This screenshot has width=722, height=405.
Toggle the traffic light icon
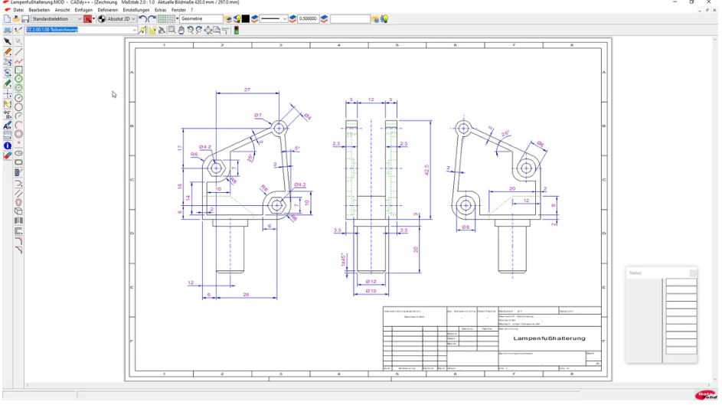(236, 30)
